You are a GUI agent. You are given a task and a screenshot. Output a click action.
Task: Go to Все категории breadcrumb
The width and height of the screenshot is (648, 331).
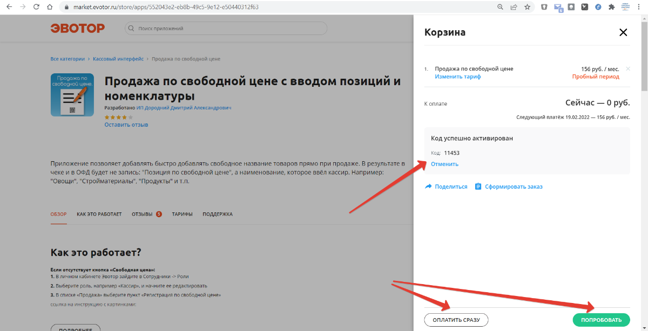(x=67, y=59)
